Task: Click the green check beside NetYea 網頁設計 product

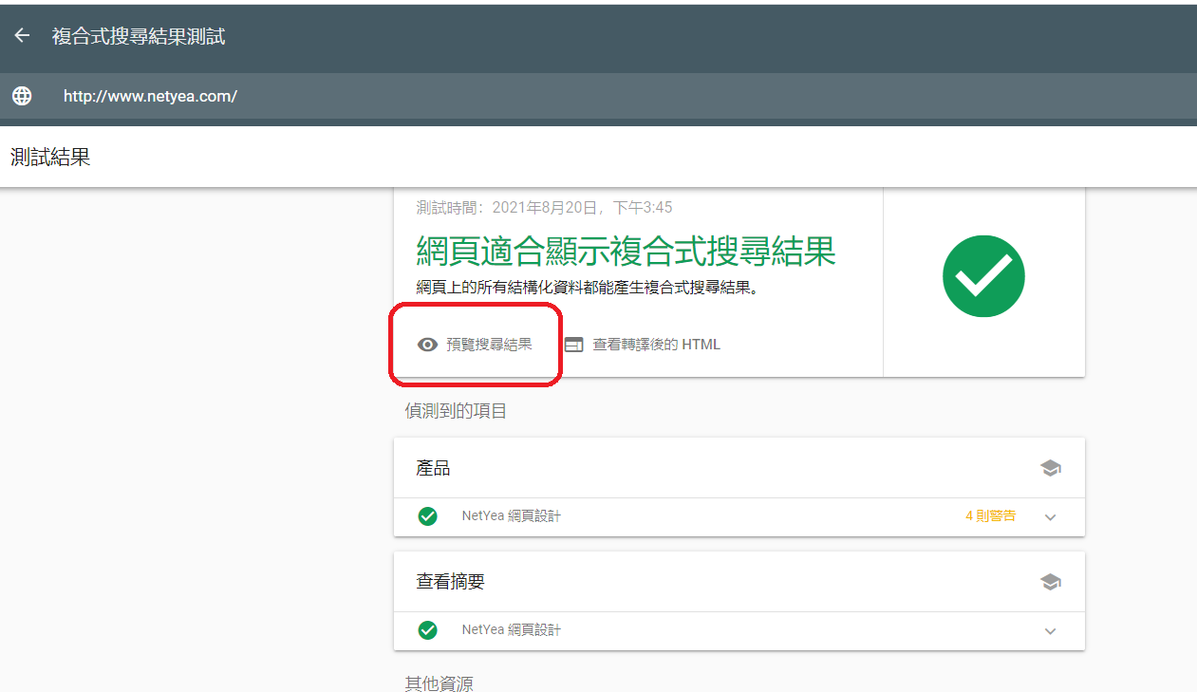Action: [x=427, y=516]
